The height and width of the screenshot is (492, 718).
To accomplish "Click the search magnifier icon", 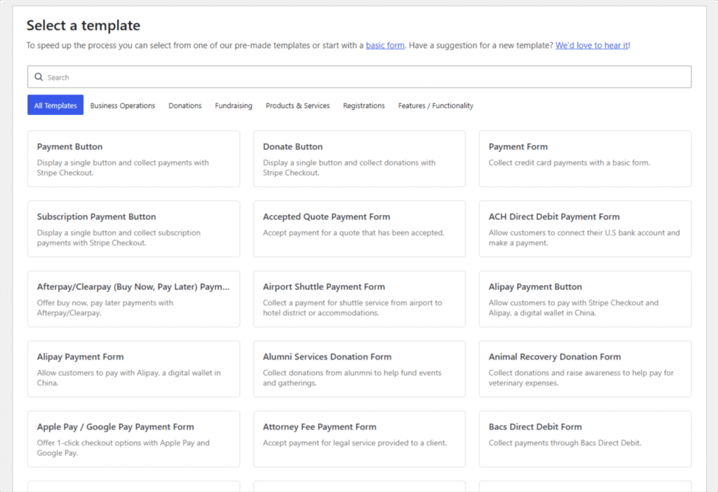I will pyautogui.click(x=39, y=77).
